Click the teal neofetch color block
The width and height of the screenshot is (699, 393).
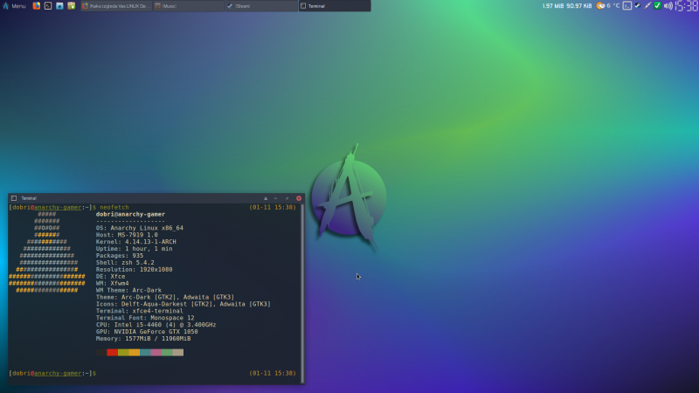[145, 353]
